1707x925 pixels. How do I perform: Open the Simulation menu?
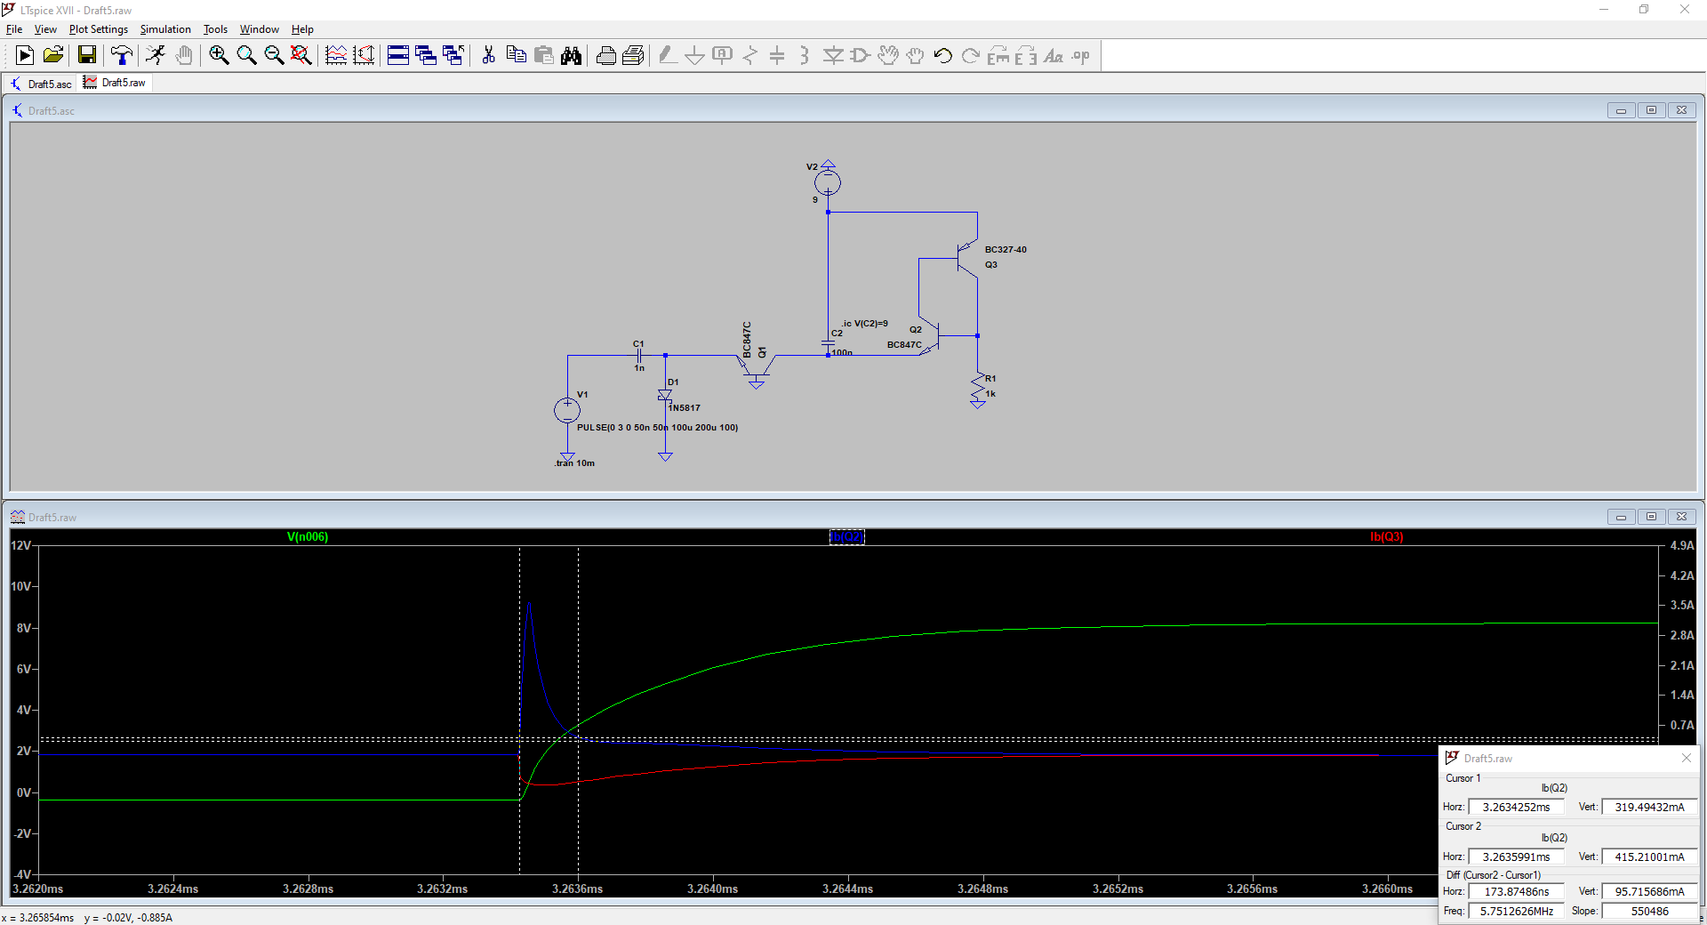pos(165,29)
